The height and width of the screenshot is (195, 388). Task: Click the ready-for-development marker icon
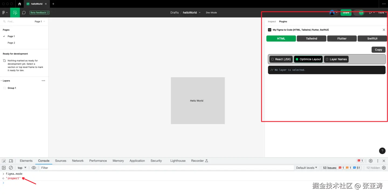(4, 61)
